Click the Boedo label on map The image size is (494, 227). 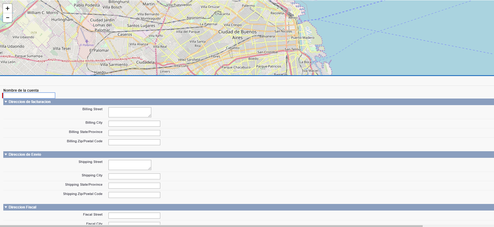pos(253,59)
